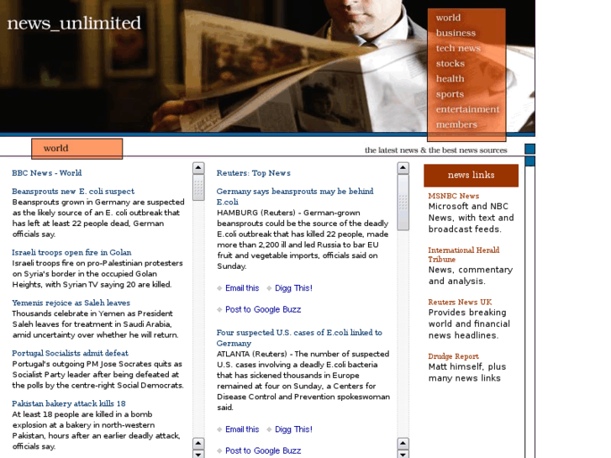Open the business section
Screen dimensions: 611x458
(456, 33)
